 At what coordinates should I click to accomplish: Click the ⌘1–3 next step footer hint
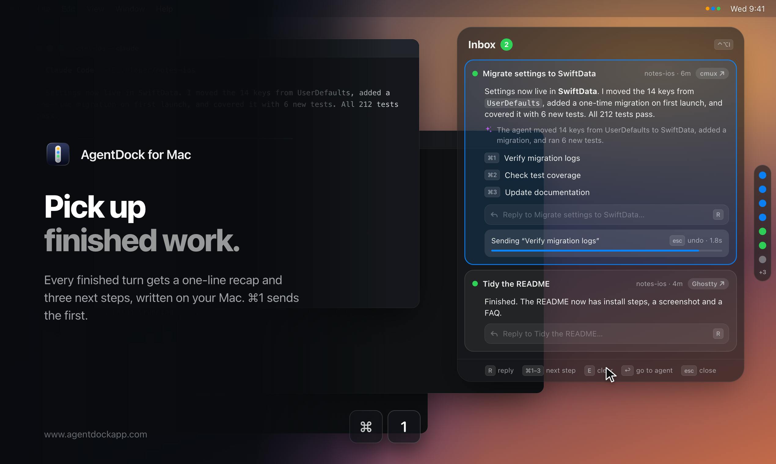tap(549, 371)
